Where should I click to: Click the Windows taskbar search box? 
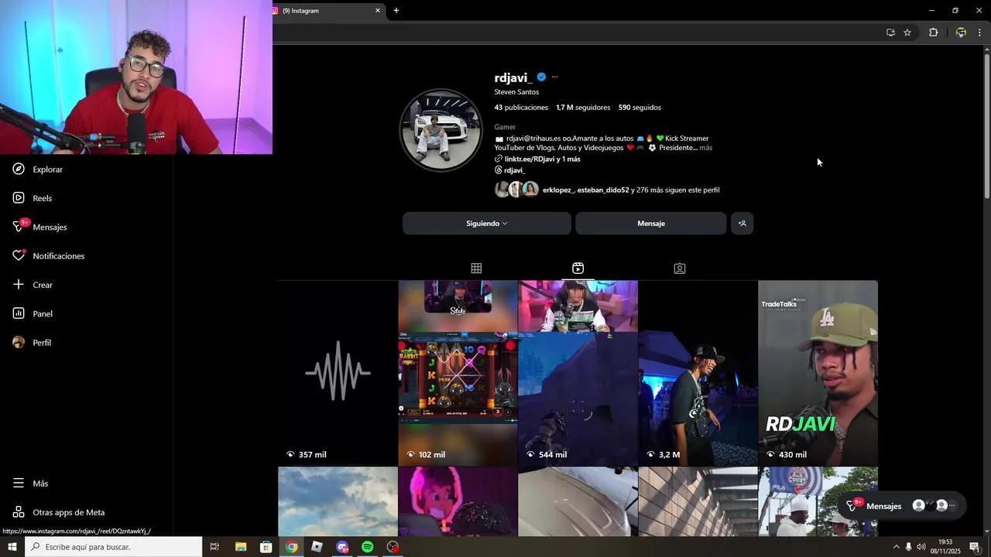point(113,547)
